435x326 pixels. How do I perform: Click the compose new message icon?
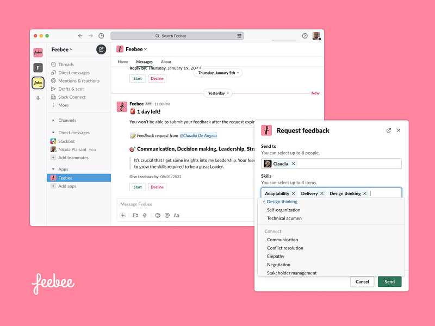pos(101,49)
